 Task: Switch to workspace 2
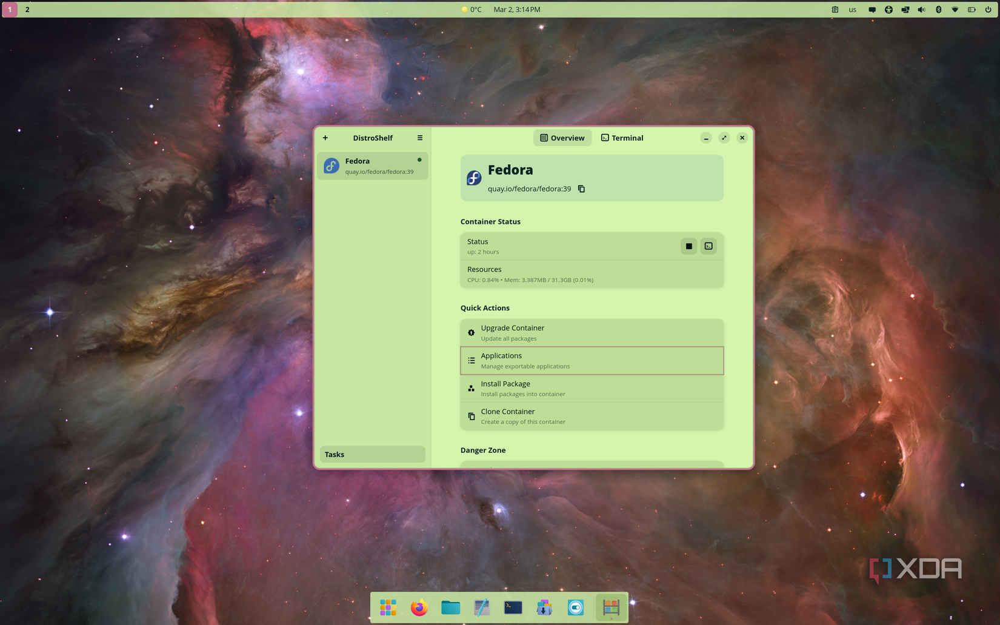pyautogui.click(x=27, y=10)
